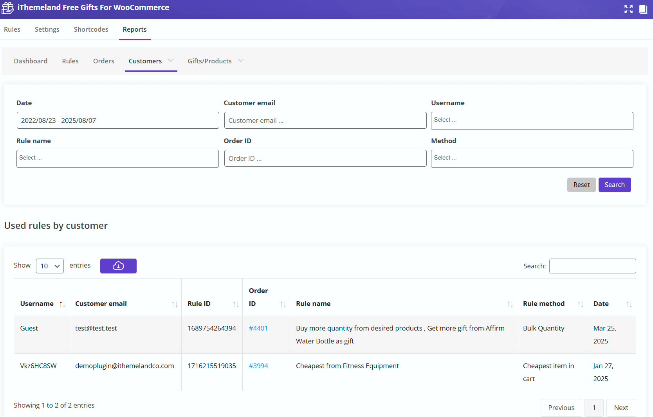This screenshot has width=653, height=417.
Task: Focus the Customer email filter field
Action: click(x=325, y=120)
